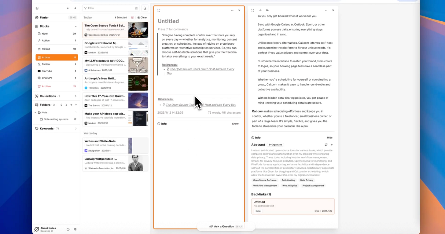Open How This 17-Year-Old article card

click(115, 101)
